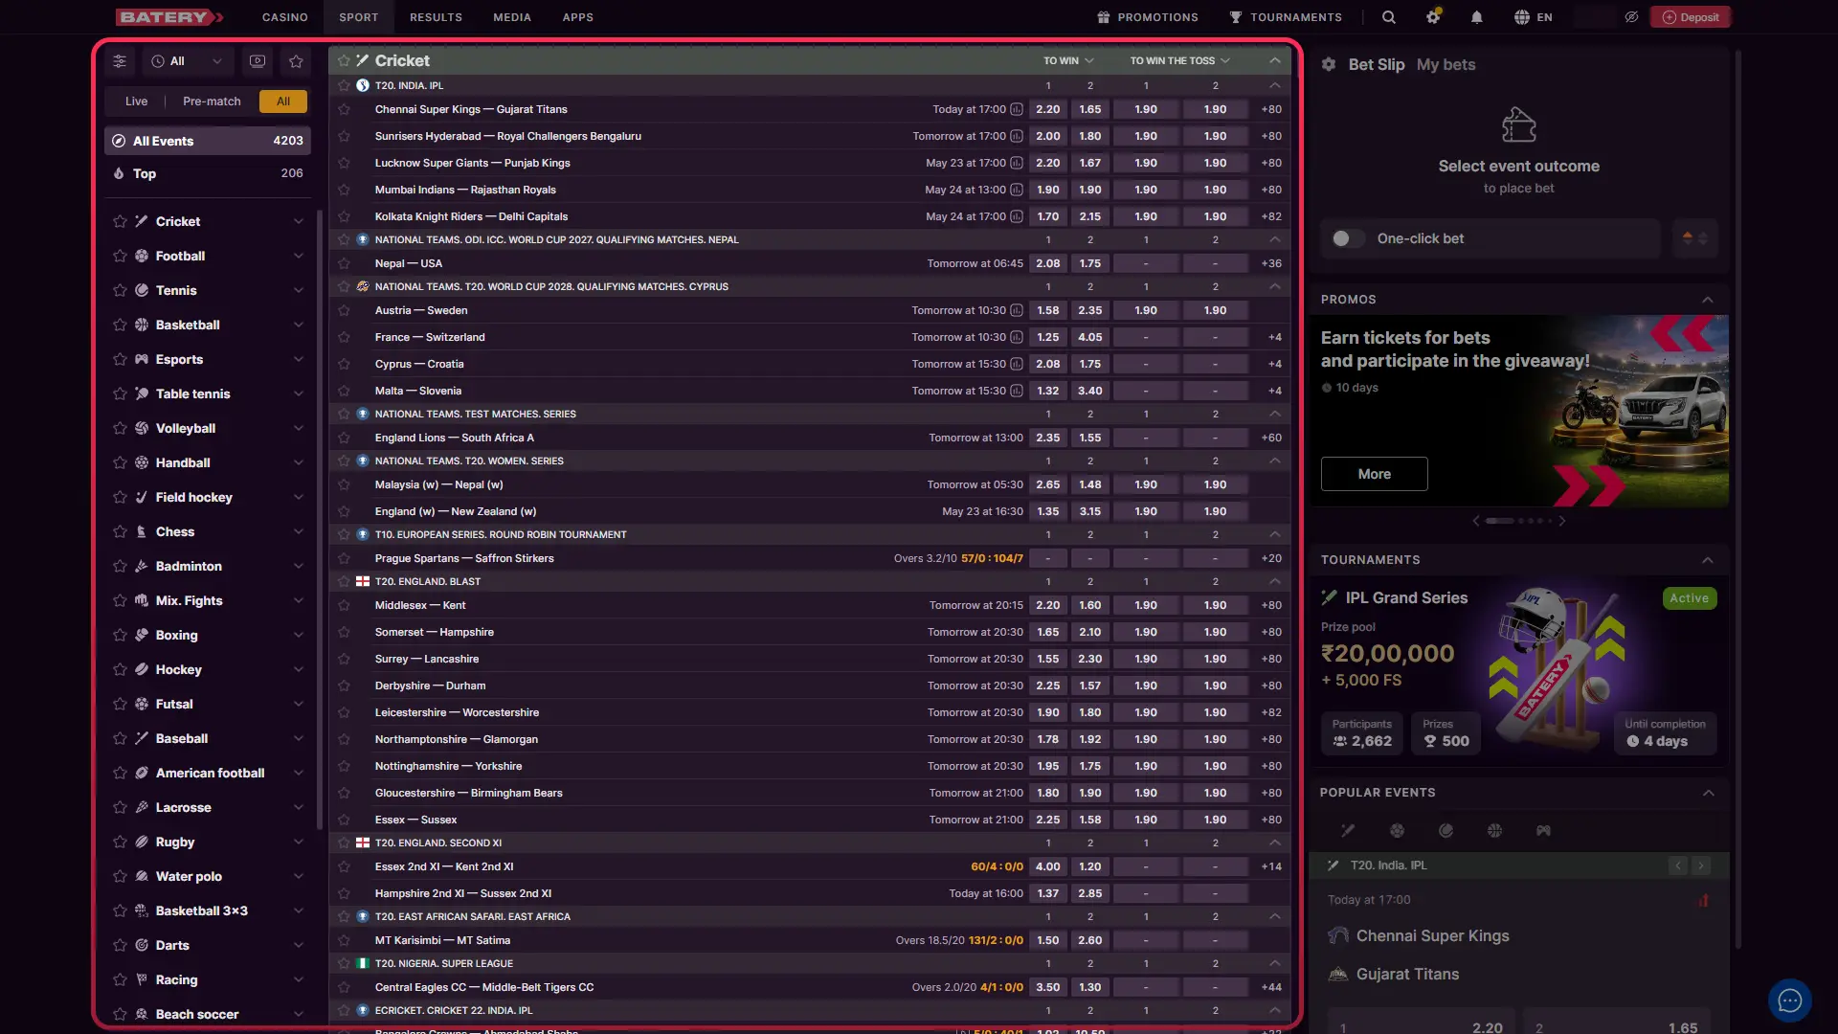Viewport: 1838px width, 1034px height.
Task: Open sidebar filter settings icon
Action: pos(120,61)
